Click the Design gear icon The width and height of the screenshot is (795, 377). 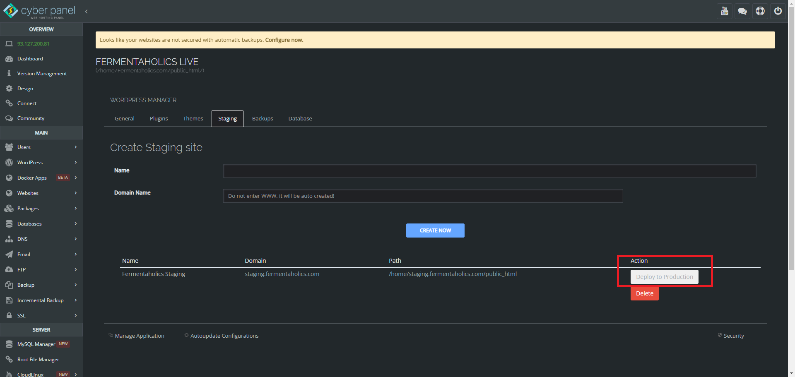pyautogui.click(x=9, y=88)
